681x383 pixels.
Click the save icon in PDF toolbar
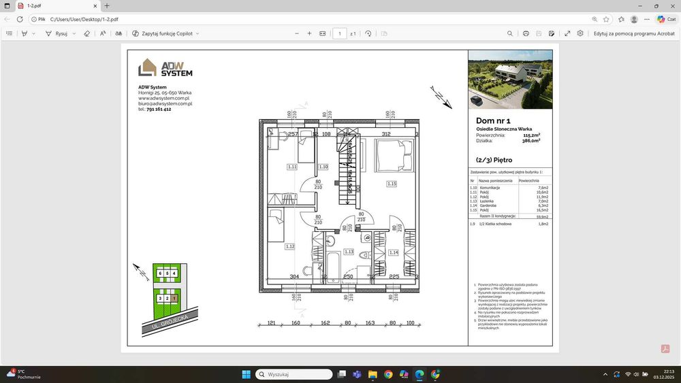click(x=539, y=33)
